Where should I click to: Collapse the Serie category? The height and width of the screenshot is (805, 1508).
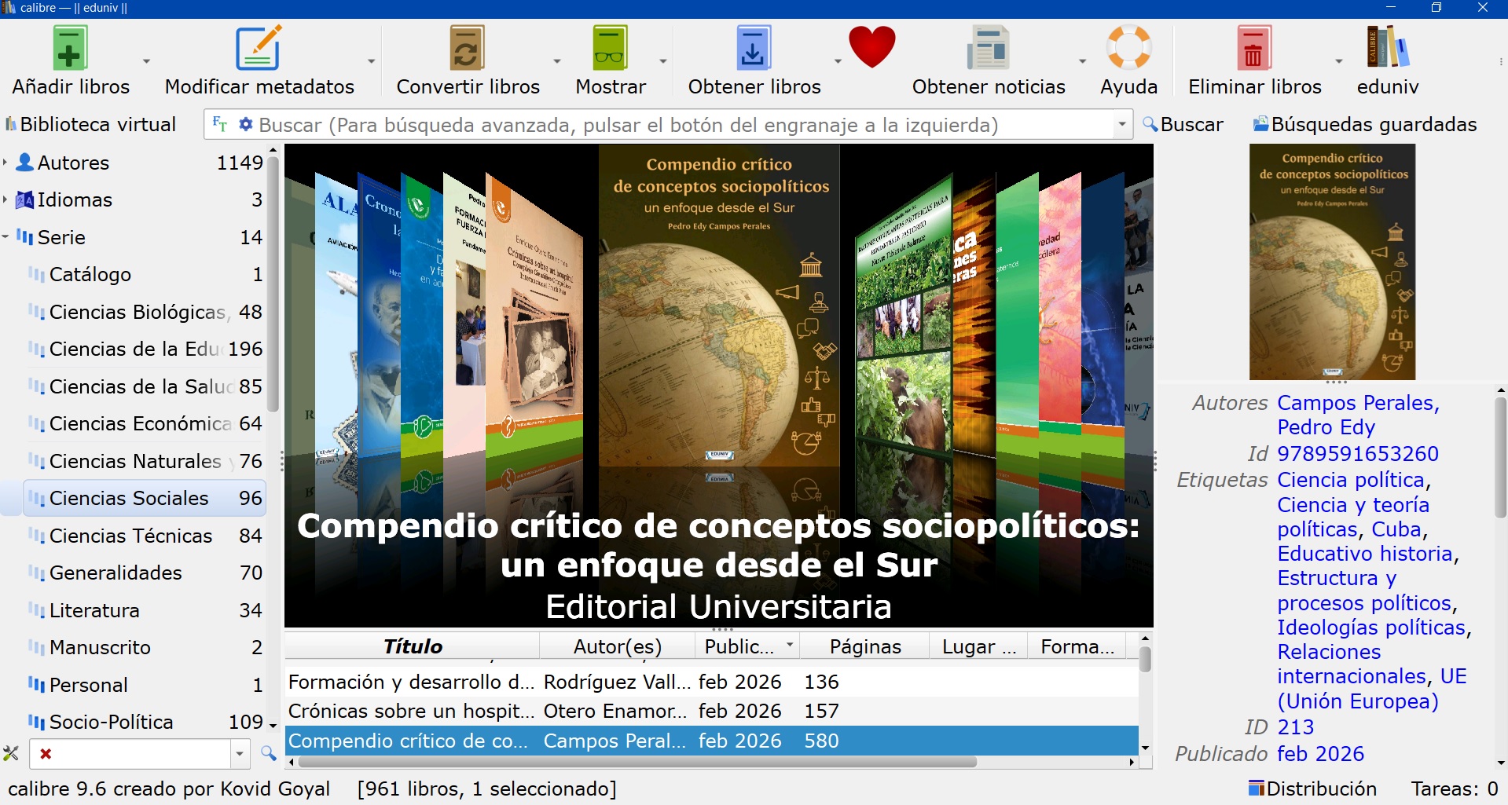pos(6,237)
